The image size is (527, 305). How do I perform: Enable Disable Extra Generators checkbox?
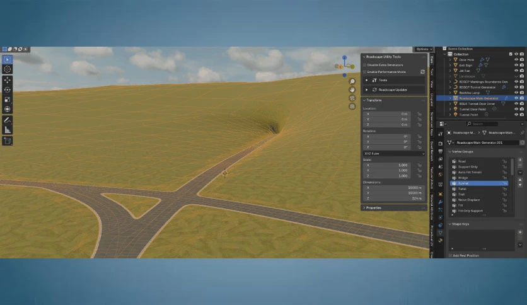pyautogui.click(x=364, y=65)
